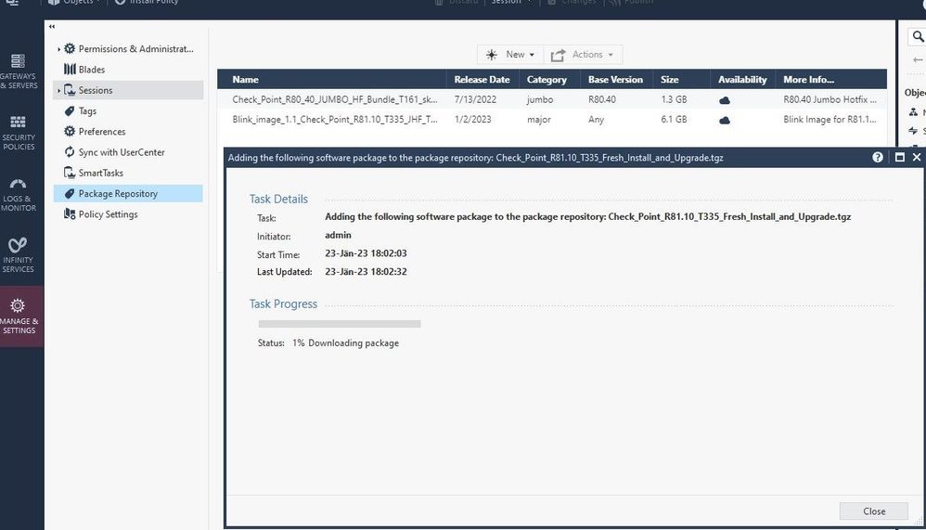Screen dimensions: 926x530
Task: Open the Actions dropdown menu
Action: click(x=583, y=55)
